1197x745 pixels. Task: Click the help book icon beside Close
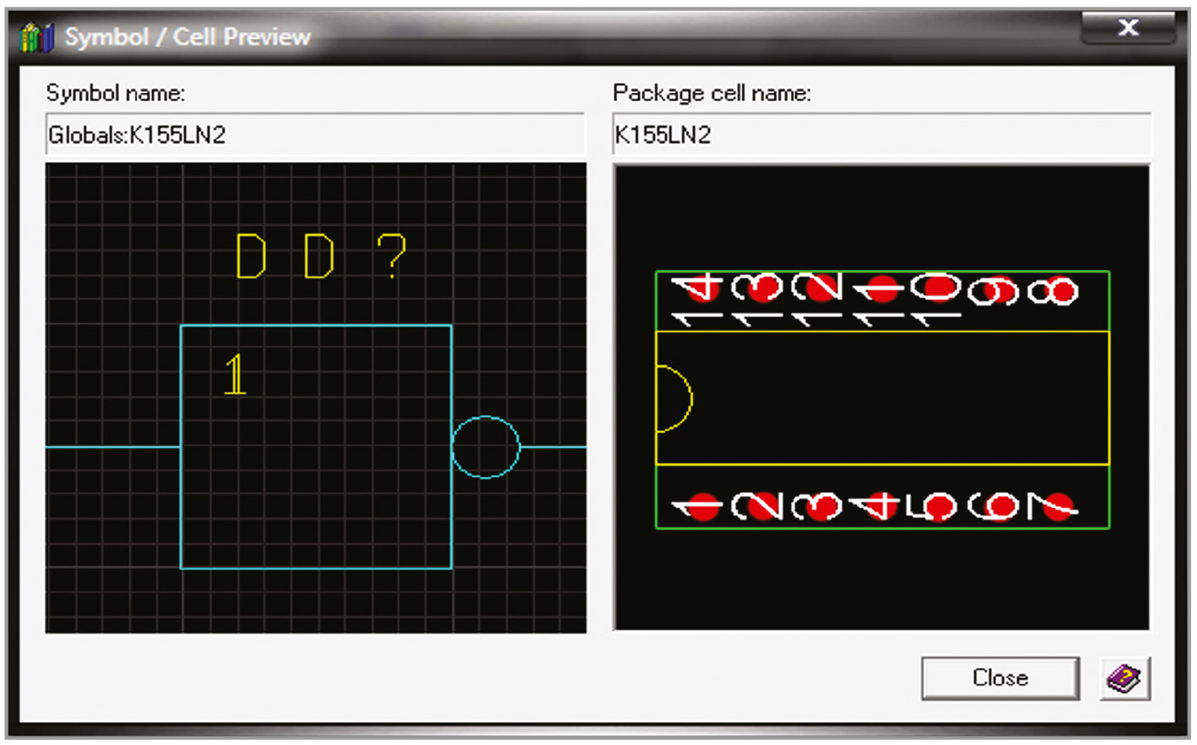[1124, 678]
